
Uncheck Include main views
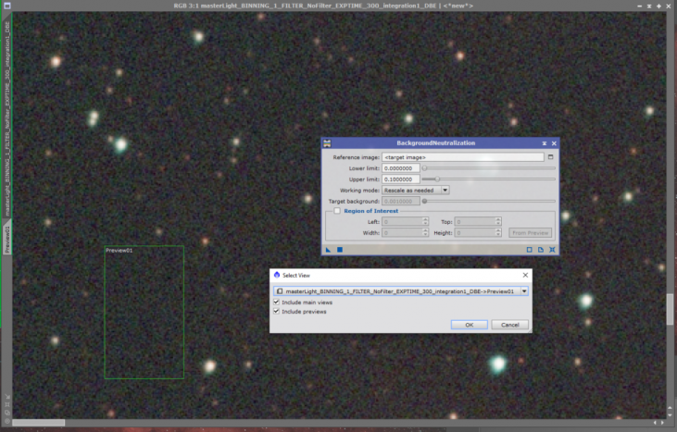tap(276, 302)
